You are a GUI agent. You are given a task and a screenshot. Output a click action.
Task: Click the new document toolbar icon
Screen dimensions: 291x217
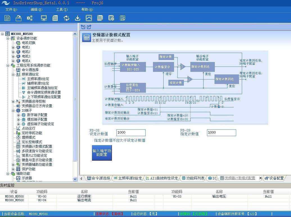pyautogui.click(x=7, y=18)
